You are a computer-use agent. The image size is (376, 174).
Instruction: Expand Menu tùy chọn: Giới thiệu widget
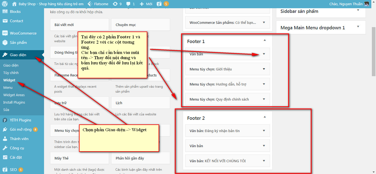click(264, 69)
